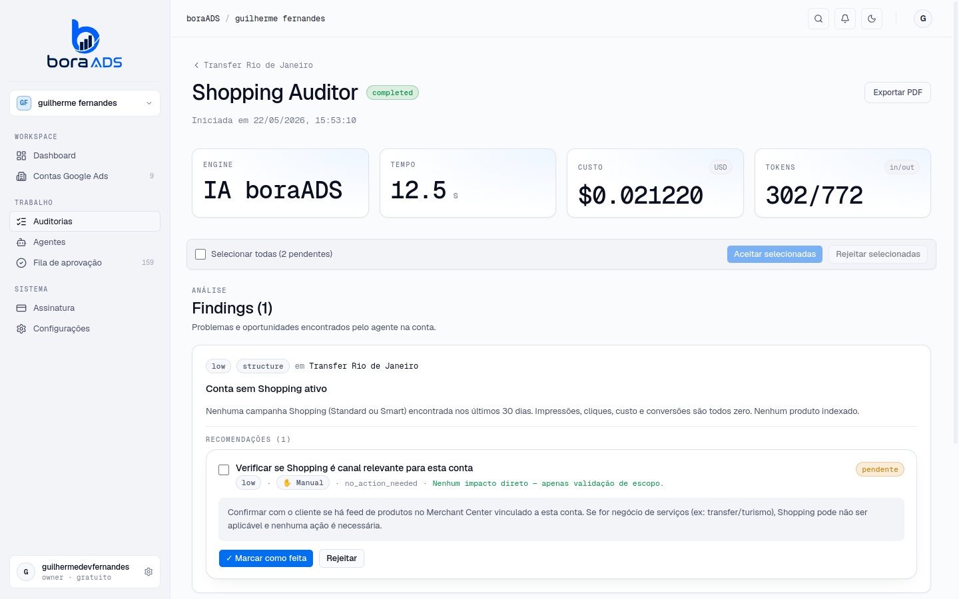Open Dashboard in the sidebar
Viewport: 959px width, 599px height.
click(85, 156)
